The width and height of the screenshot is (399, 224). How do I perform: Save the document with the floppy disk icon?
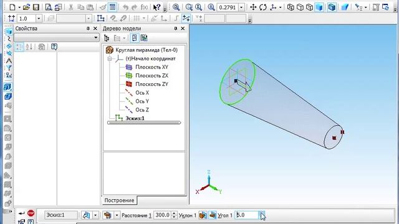click(x=36, y=7)
